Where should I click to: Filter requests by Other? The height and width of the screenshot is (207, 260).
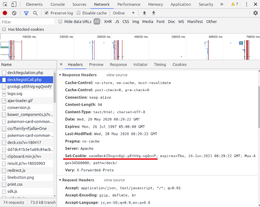click(x=211, y=22)
